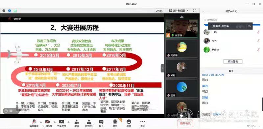Check the green network signal icon
The height and width of the screenshot is (129, 263).
[15, 11]
